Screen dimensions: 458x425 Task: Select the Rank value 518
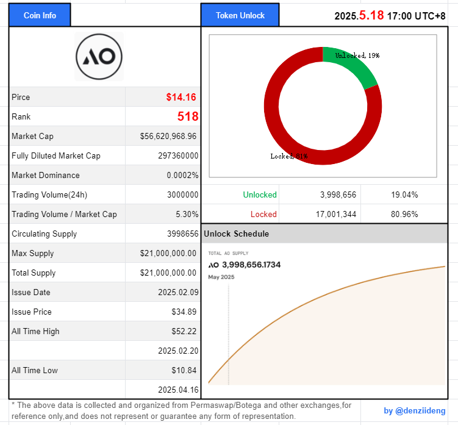click(x=188, y=116)
